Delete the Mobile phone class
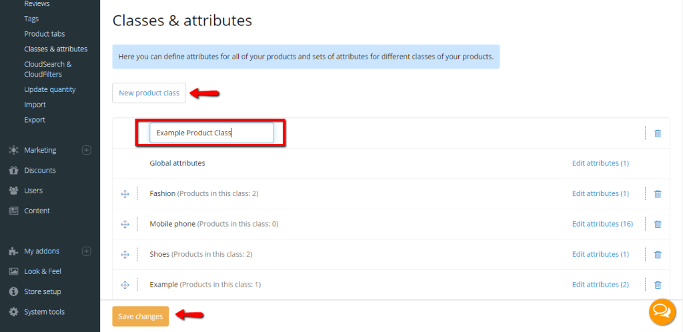683x332 pixels. click(x=658, y=224)
